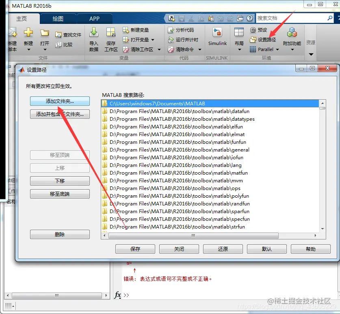Image resolution: width=340 pixels, height=314 pixels.
Task: Click the 新建脚本 (New Script) icon
Action: 12,32
